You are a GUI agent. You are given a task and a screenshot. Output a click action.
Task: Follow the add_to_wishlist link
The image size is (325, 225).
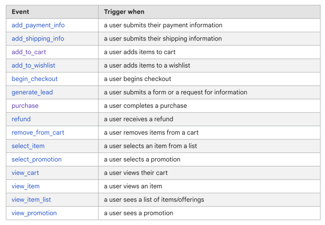point(33,66)
